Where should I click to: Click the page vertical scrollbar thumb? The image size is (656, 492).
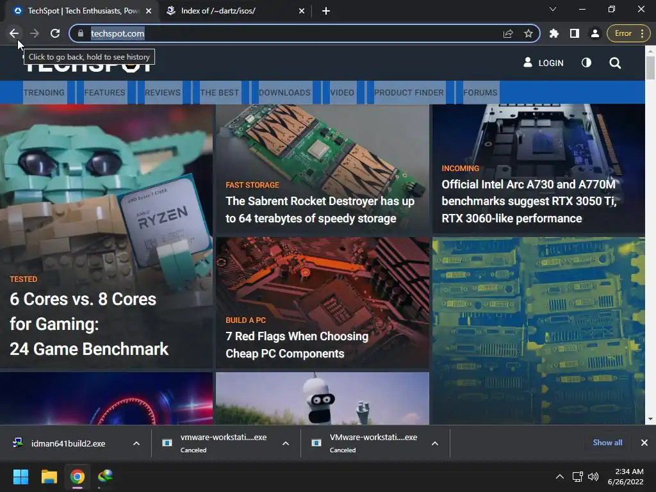[650, 67]
